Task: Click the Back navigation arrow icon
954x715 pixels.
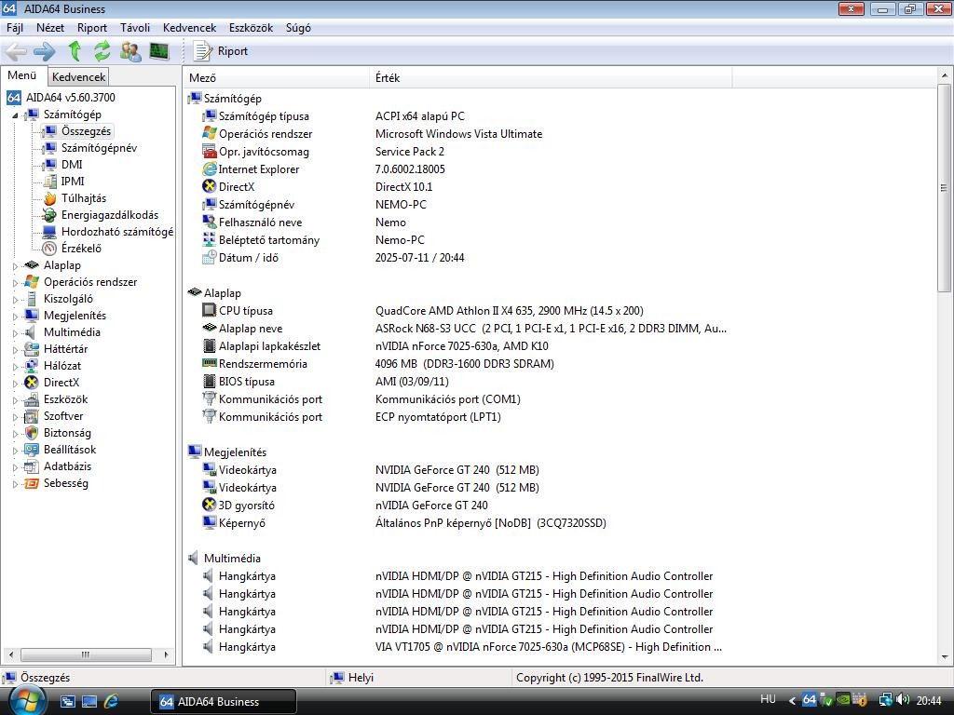Action: (17, 52)
